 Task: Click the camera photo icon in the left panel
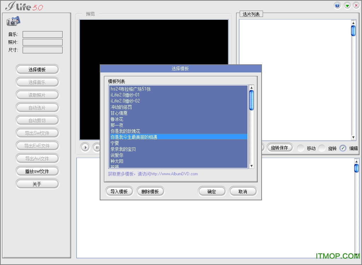pos(13,21)
